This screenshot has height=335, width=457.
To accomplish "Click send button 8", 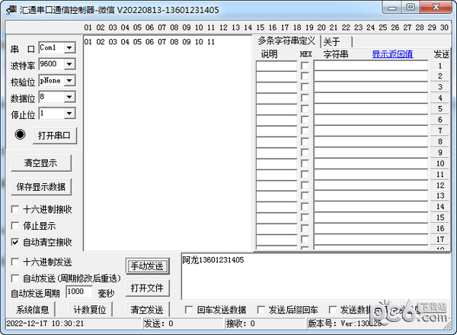I will click(x=439, y=142).
